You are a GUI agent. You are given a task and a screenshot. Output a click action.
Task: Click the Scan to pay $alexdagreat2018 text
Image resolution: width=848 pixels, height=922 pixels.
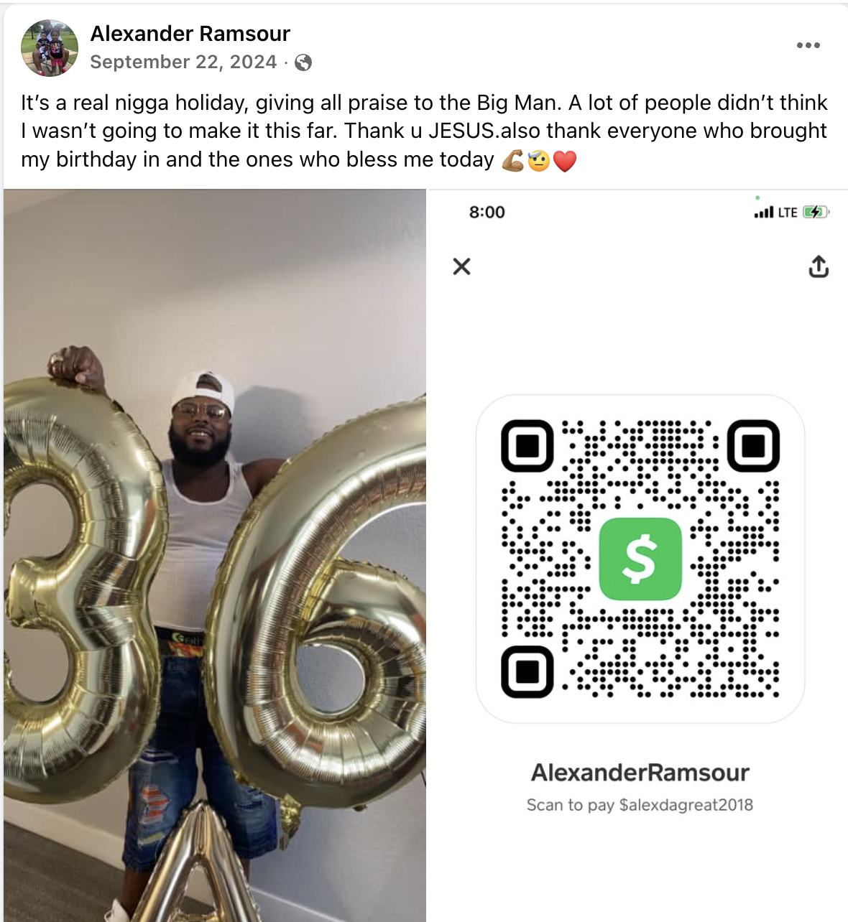click(640, 805)
